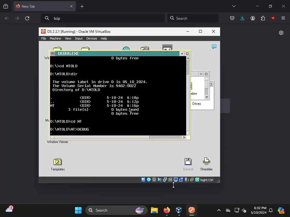Click the host key green arrow icon
The height and width of the screenshot is (217, 290).
pyautogui.click(x=197, y=180)
